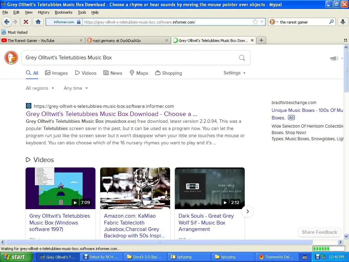Switch to Toonworks Del... taskbar item
The image size is (349, 262).
[276, 257]
